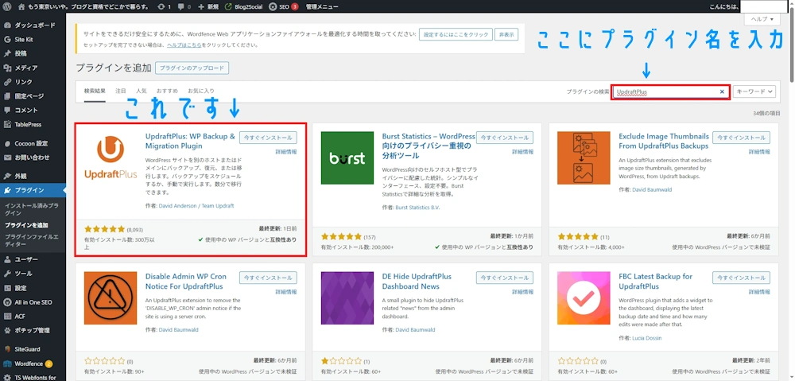Open Blog2Social in the admin bar
795x381 pixels.
pyautogui.click(x=242, y=6)
